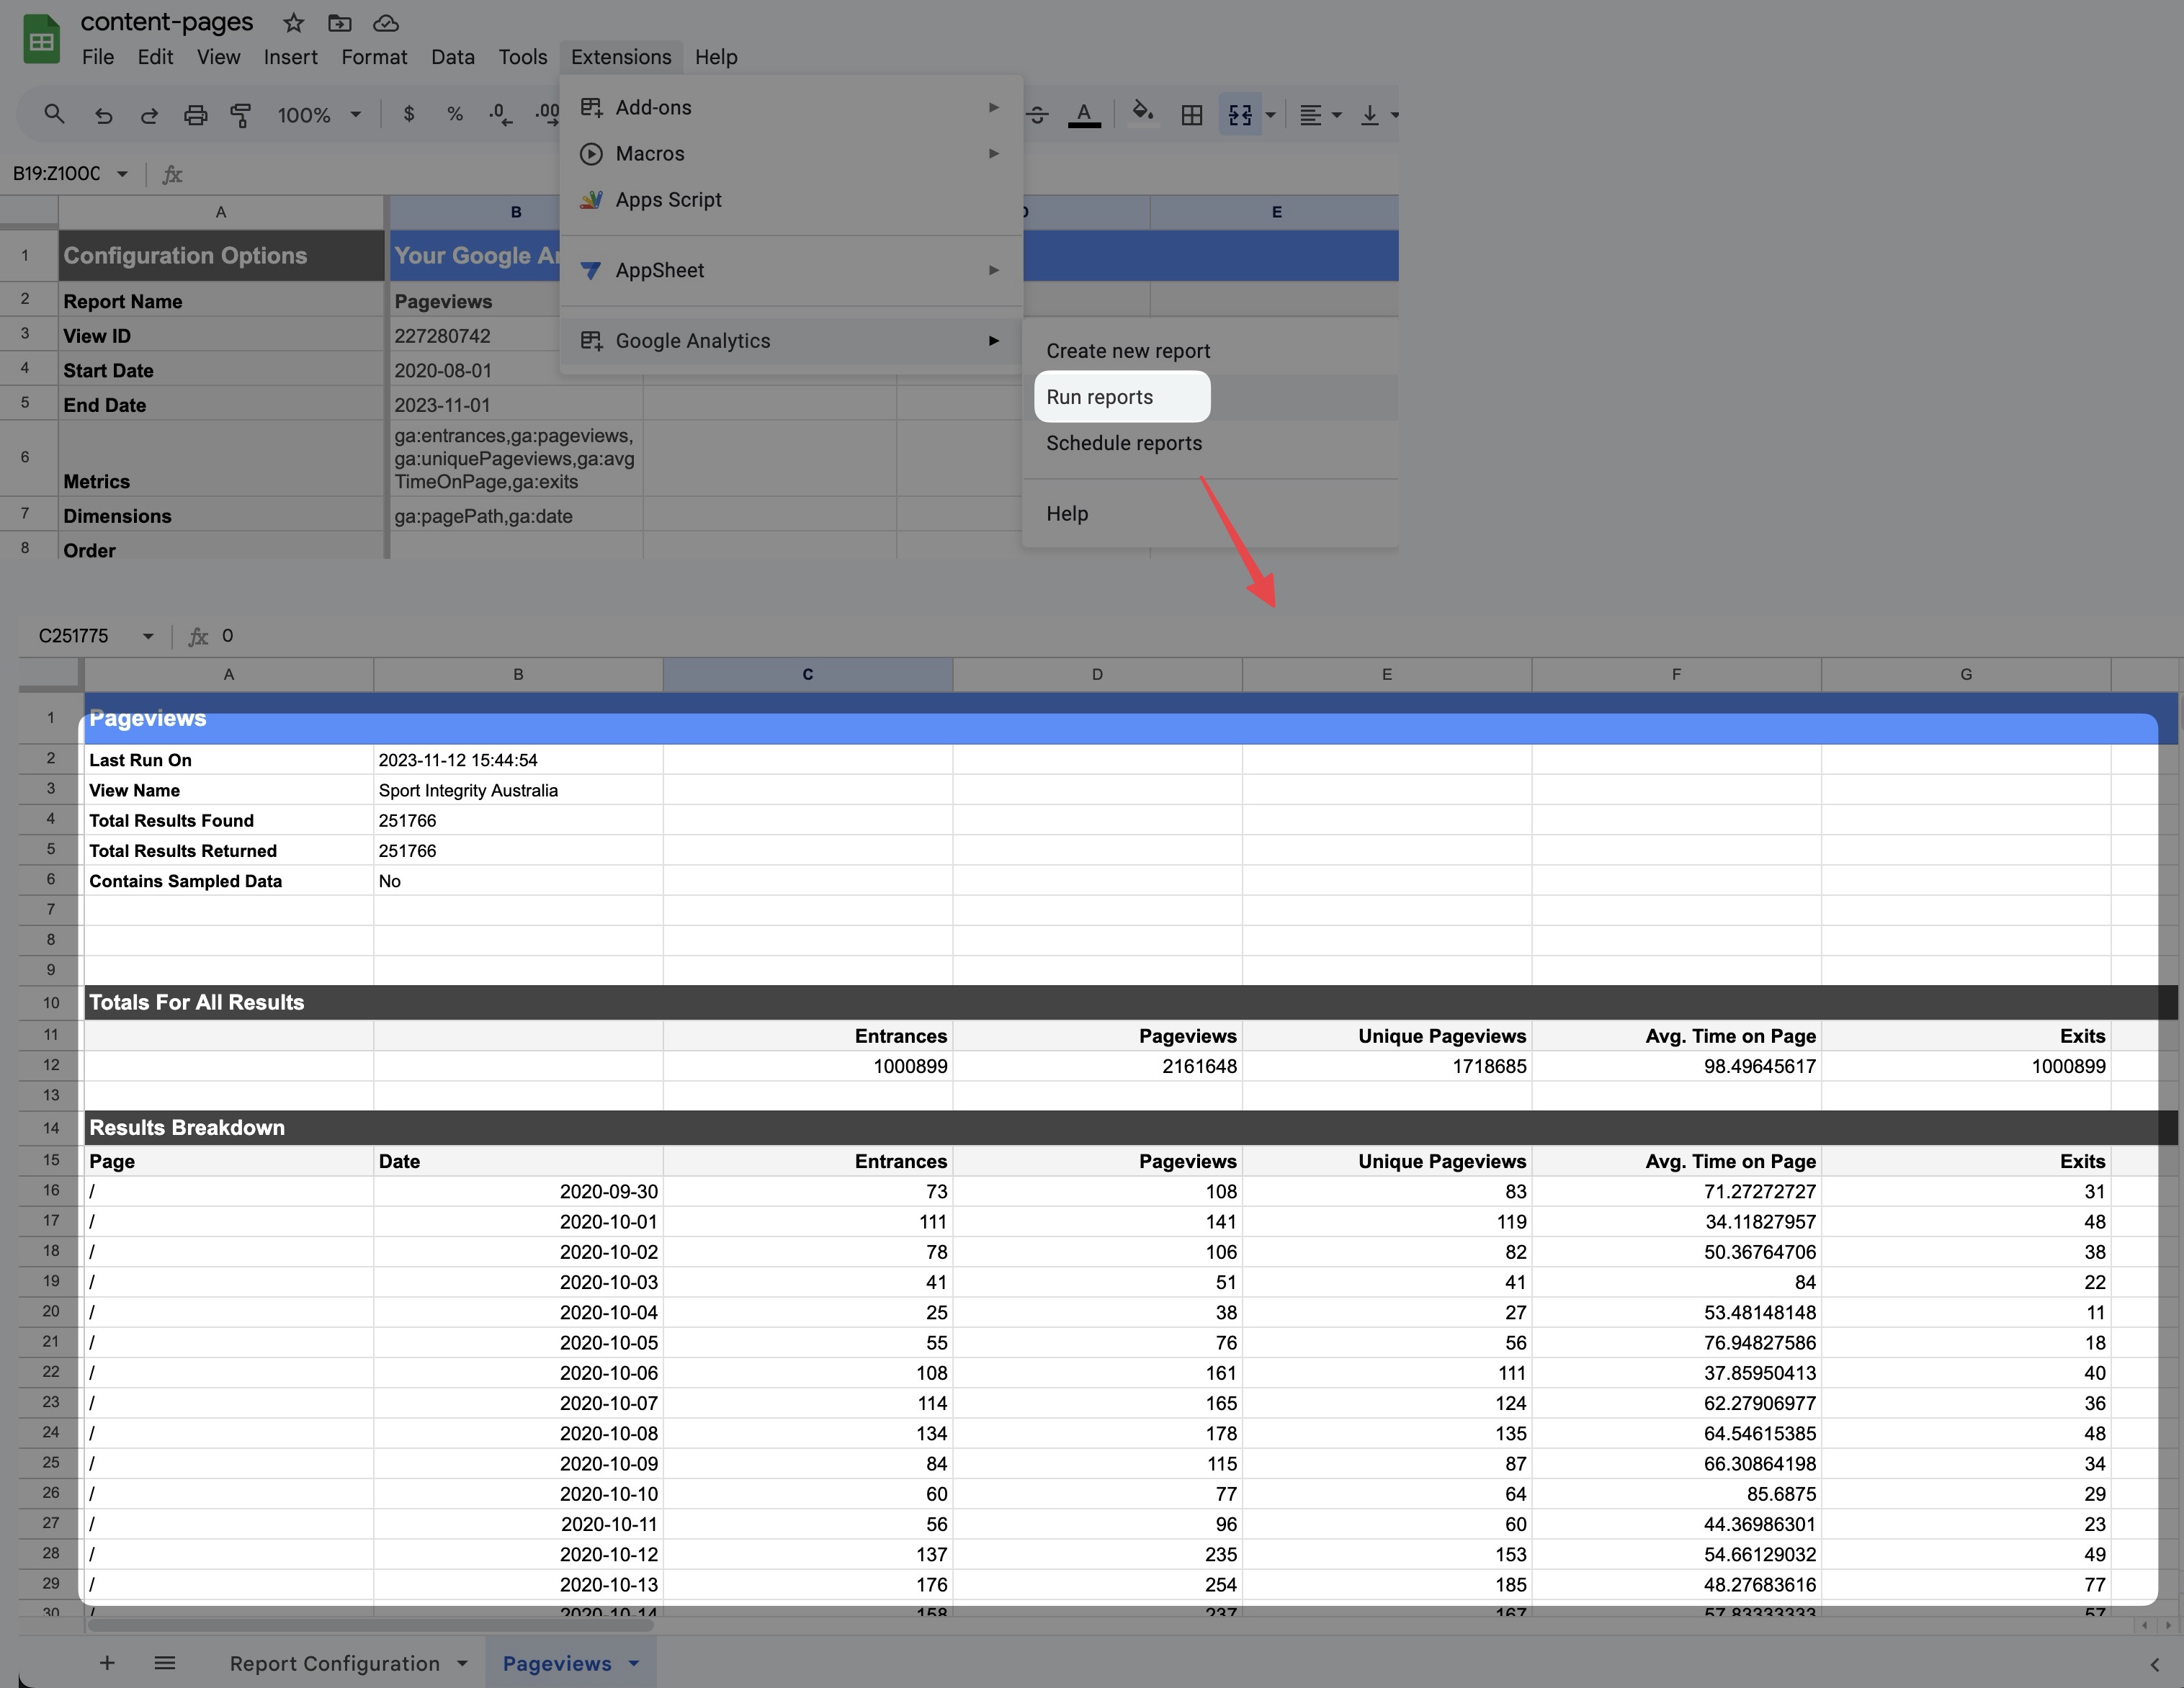
Task: Click row header 12 in Pageviews sheet
Action: pyautogui.click(x=51, y=1065)
